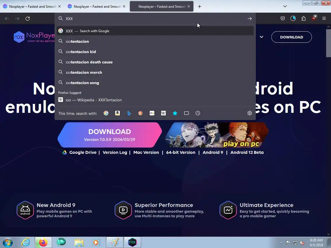This screenshot has height=248, width=331.
Task: Click the Google search engine shortcut icon
Action: coord(106,113)
